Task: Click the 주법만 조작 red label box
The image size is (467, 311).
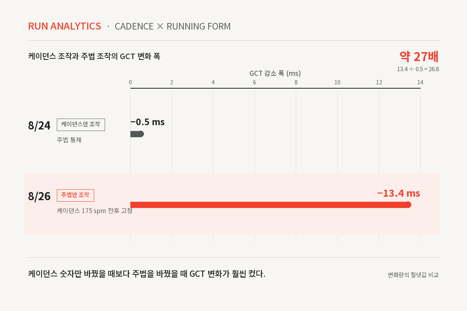Action: (75, 195)
